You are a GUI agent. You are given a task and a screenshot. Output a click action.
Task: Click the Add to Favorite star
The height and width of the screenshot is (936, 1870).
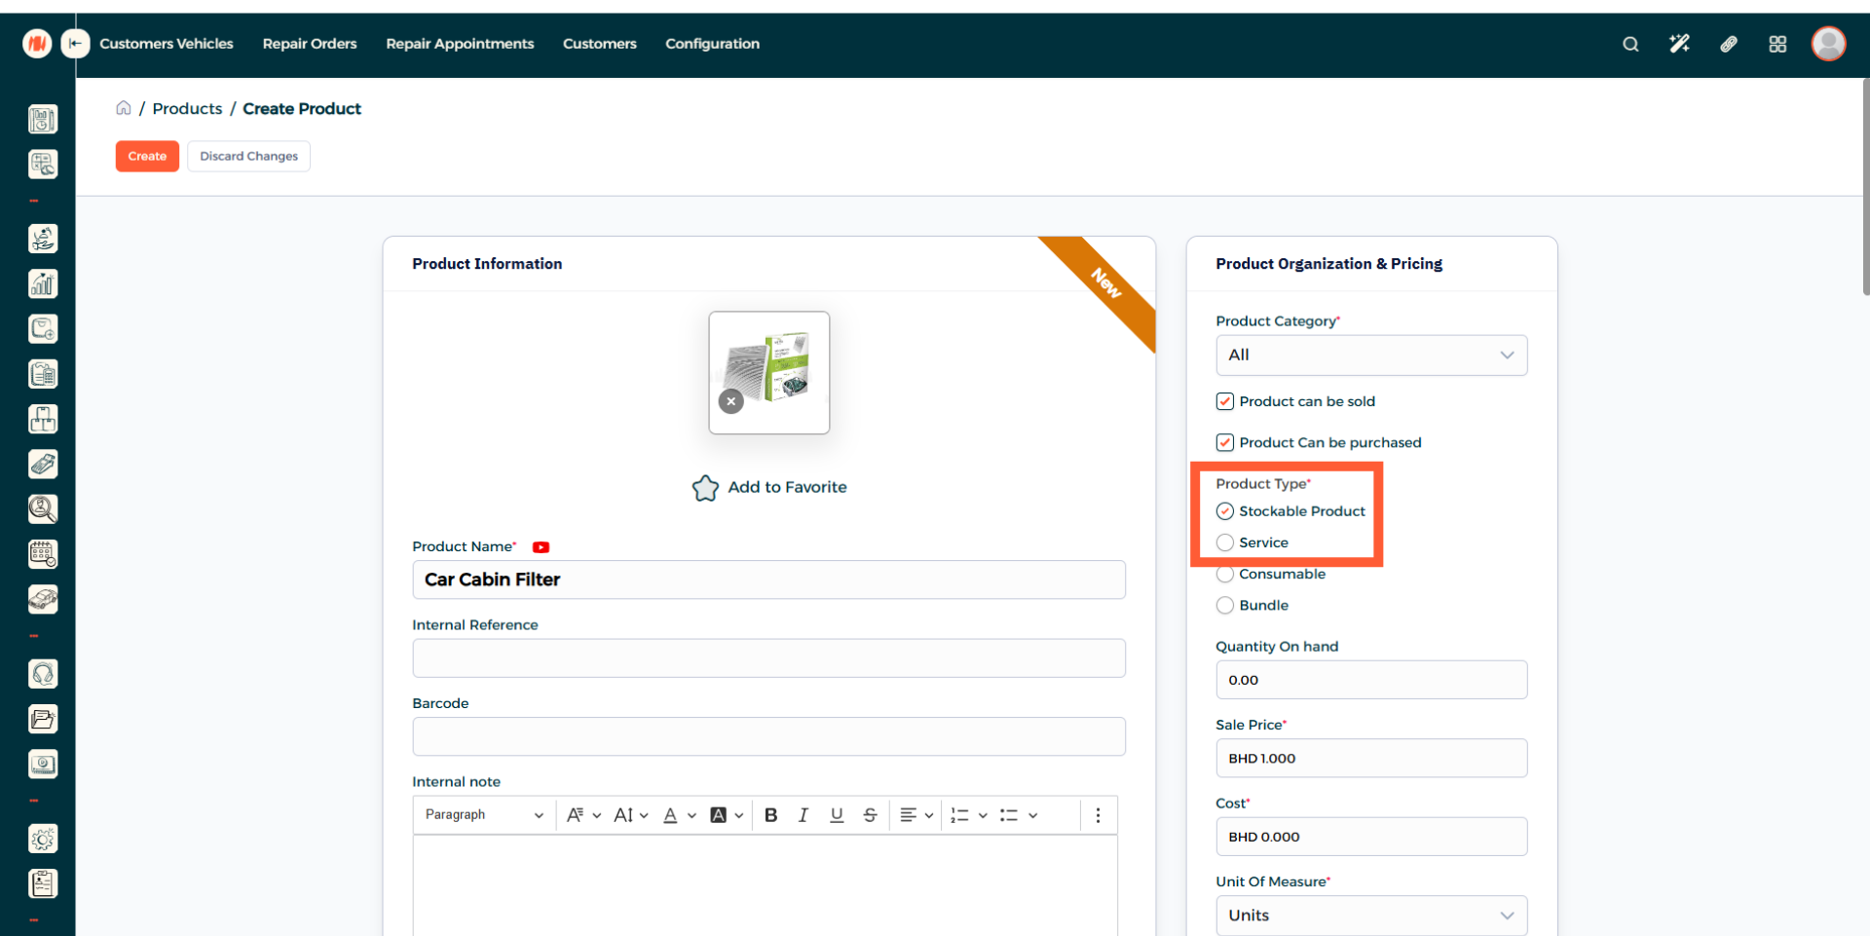pyautogui.click(x=705, y=488)
